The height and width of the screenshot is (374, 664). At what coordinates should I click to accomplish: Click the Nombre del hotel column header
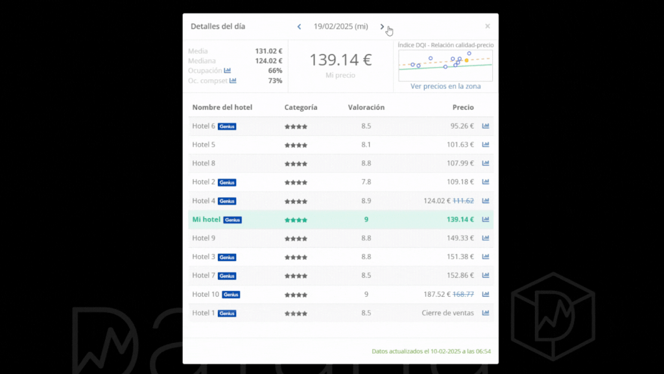click(x=222, y=107)
